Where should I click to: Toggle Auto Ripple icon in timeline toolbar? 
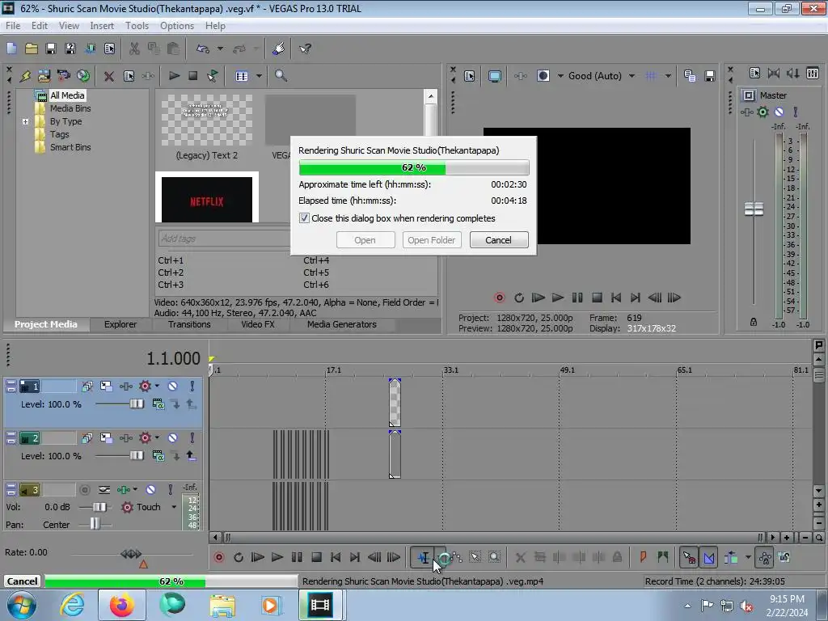point(731,557)
